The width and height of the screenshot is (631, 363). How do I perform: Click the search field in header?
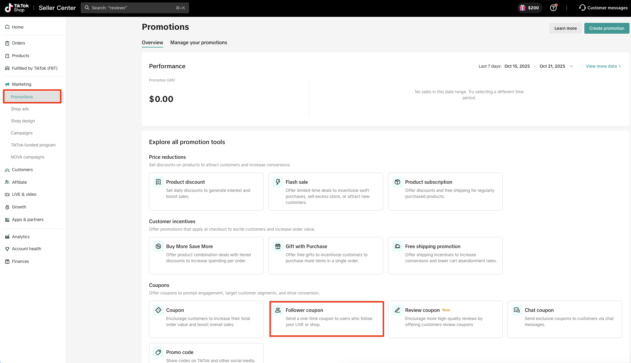coord(135,8)
